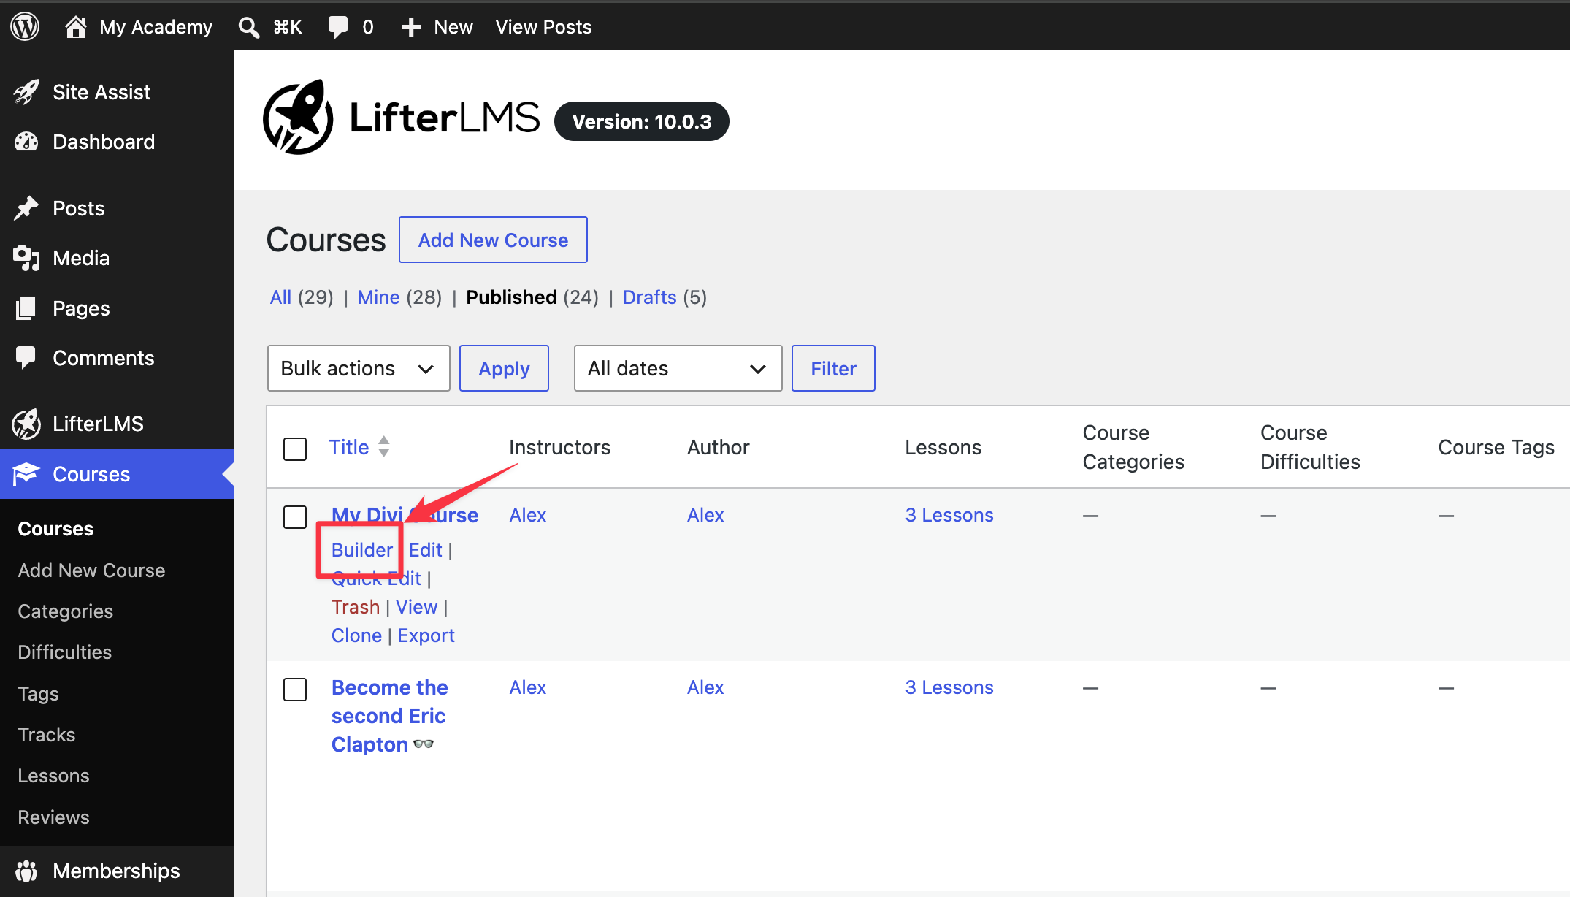This screenshot has width=1570, height=897.
Task: Click the Filter button
Action: click(833, 368)
